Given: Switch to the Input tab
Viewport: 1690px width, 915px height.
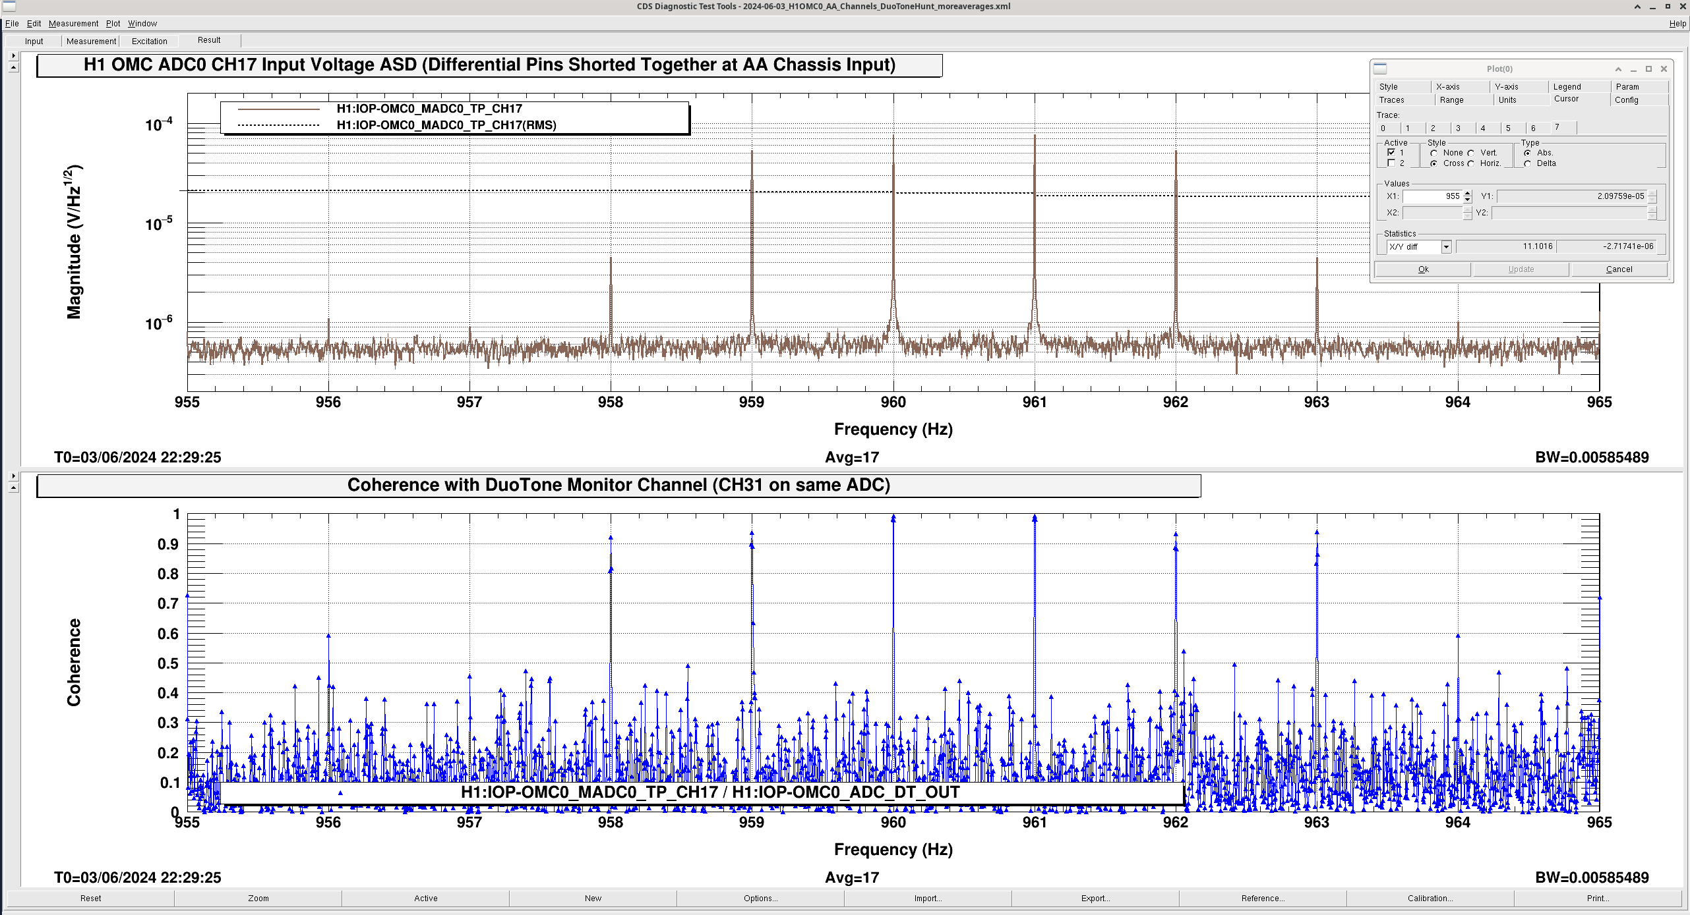Looking at the screenshot, I should tap(34, 41).
